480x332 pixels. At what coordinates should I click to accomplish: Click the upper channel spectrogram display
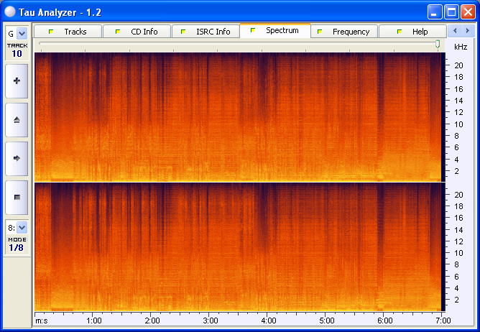click(x=238, y=116)
